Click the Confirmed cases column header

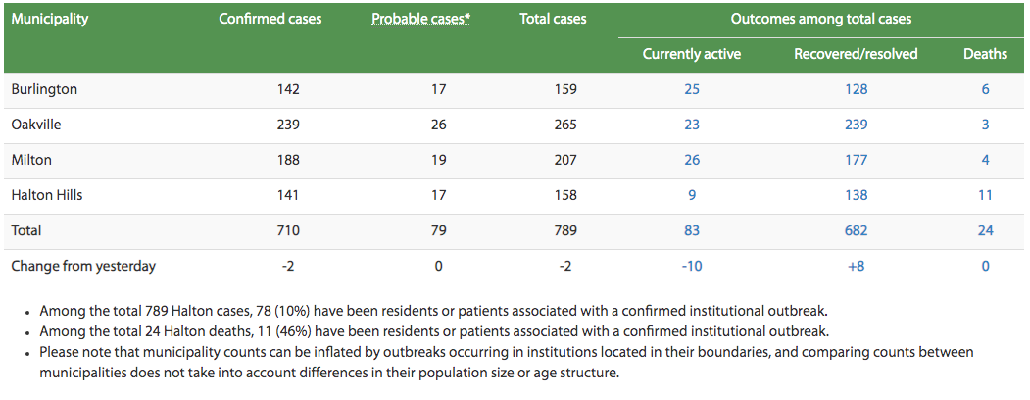(270, 19)
